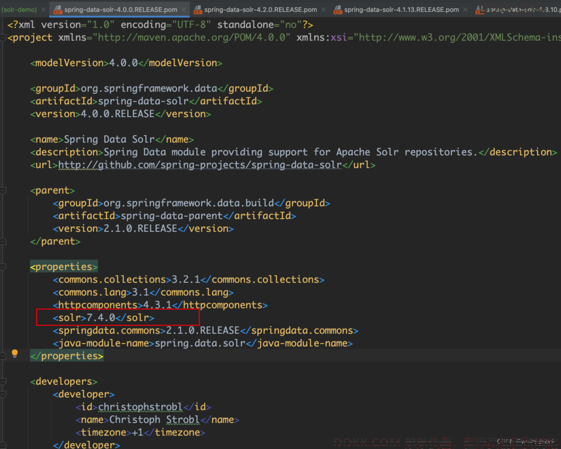Close the spring-data-solr-4.1.13.RELEASE.pom tab

tap(465, 9)
